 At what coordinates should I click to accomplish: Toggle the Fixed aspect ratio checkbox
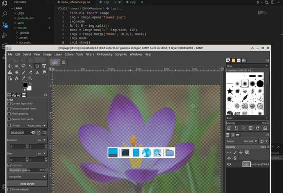tap(9, 125)
